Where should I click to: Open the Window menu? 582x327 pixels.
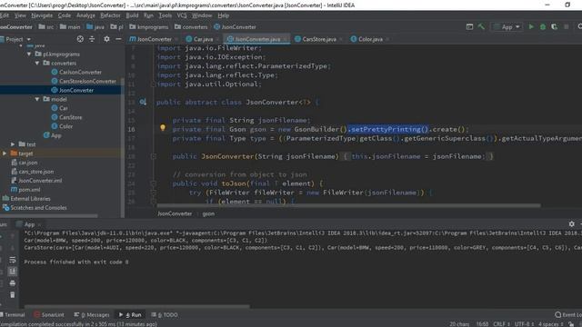coord(202,15)
